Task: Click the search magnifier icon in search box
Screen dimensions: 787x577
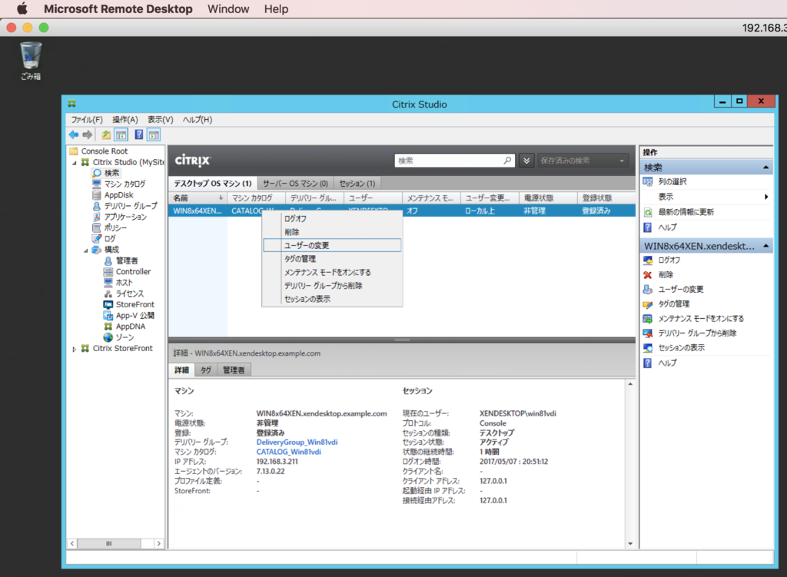Action: [507, 161]
